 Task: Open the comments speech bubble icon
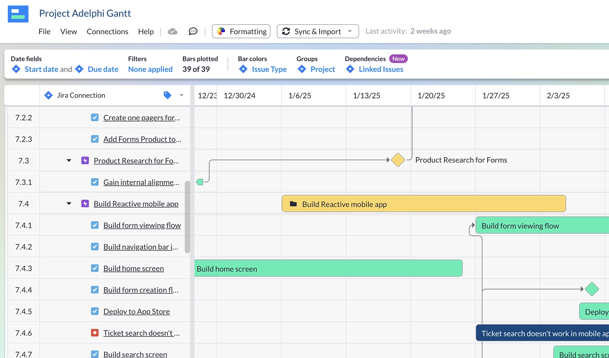[x=193, y=31]
